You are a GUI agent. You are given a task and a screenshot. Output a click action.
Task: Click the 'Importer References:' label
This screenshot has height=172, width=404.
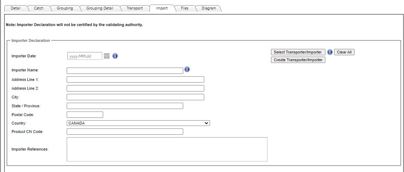click(x=30, y=149)
